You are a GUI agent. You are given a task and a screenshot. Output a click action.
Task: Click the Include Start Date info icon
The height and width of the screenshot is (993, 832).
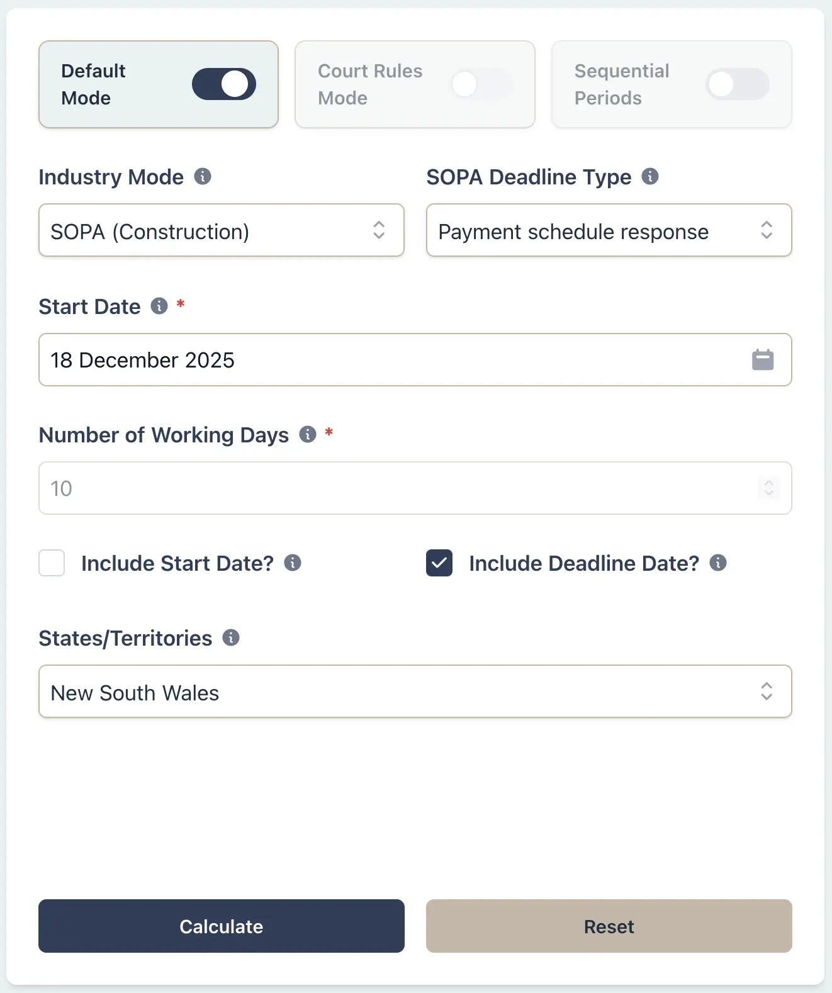pyautogui.click(x=292, y=563)
